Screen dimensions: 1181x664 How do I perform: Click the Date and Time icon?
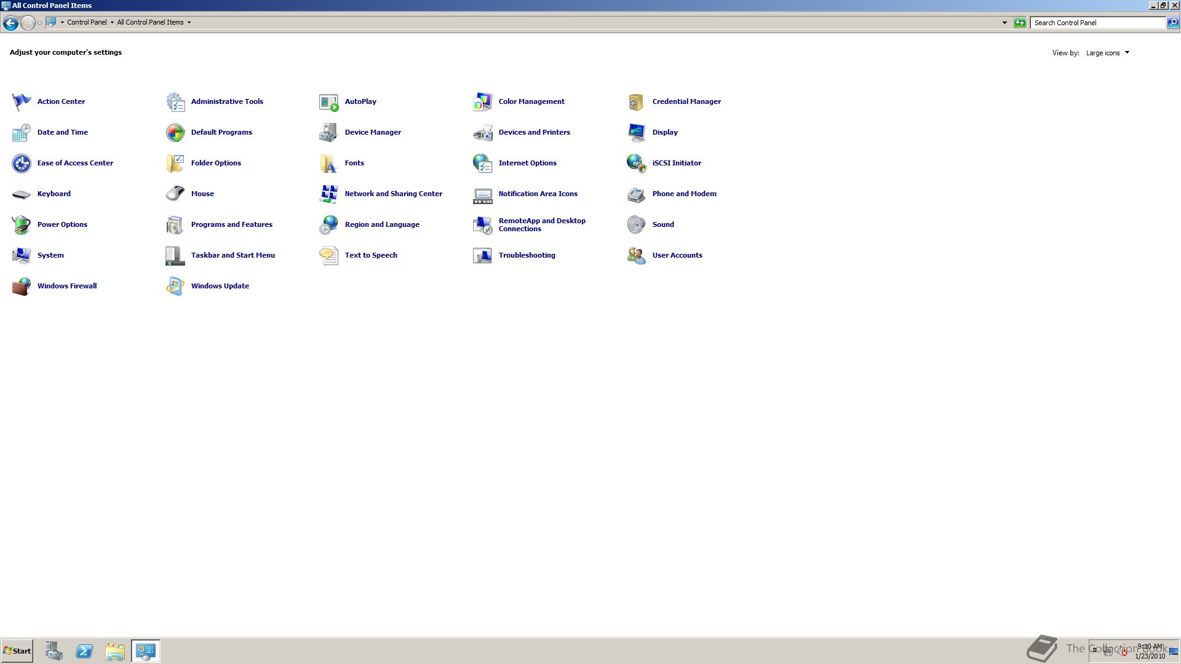pyautogui.click(x=22, y=133)
